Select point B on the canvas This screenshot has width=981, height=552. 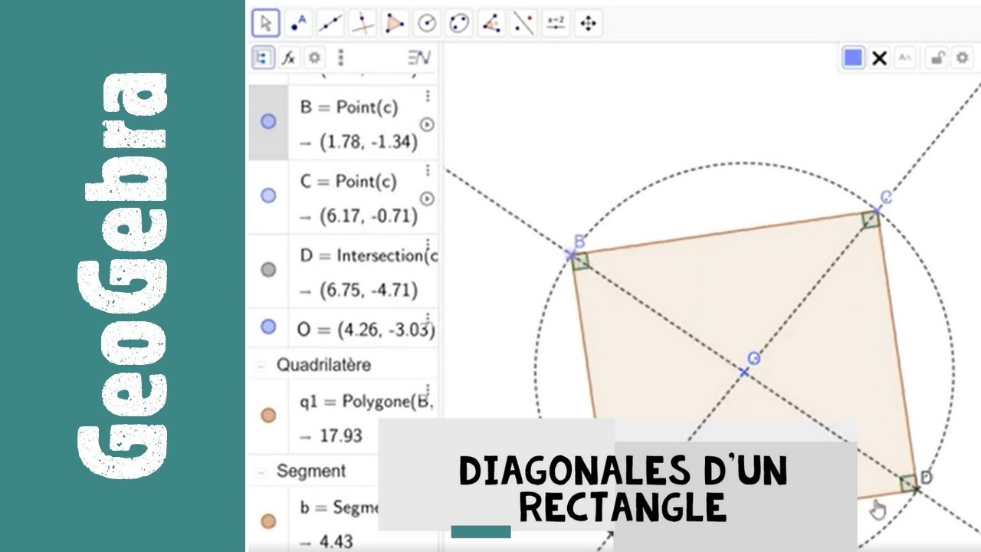[x=571, y=255]
